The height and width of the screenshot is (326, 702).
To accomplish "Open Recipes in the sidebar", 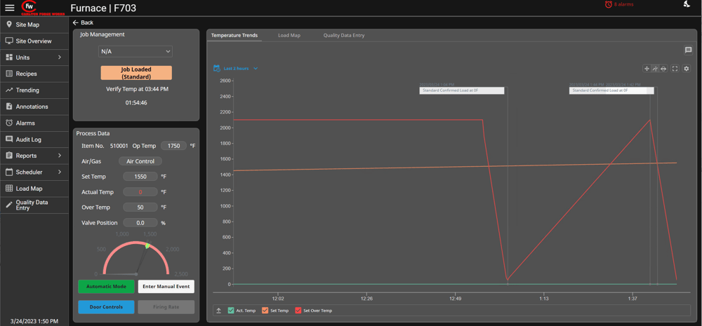I will [34, 74].
